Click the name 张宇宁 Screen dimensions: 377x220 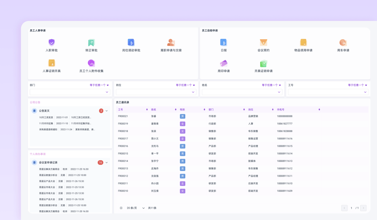point(155,161)
